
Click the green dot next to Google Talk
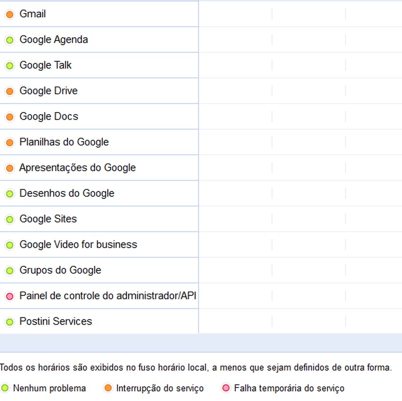tap(9, 65)
